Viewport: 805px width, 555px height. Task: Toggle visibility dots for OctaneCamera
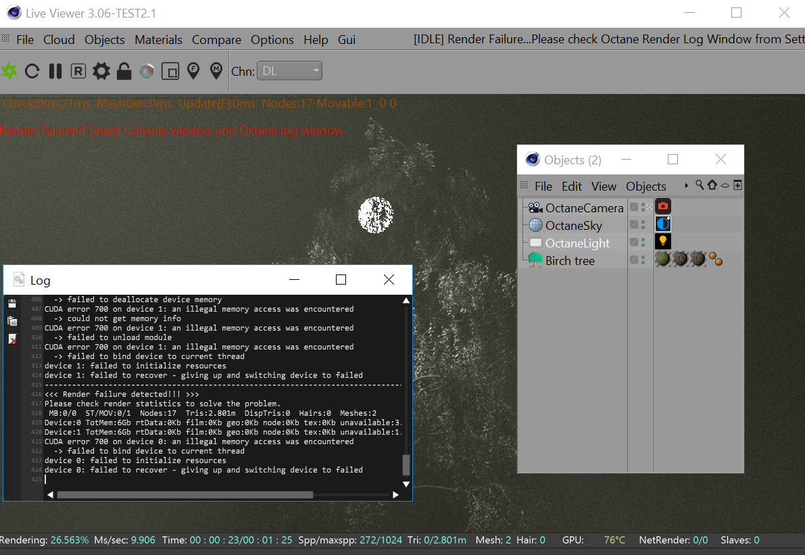click(x=643, y=207)
